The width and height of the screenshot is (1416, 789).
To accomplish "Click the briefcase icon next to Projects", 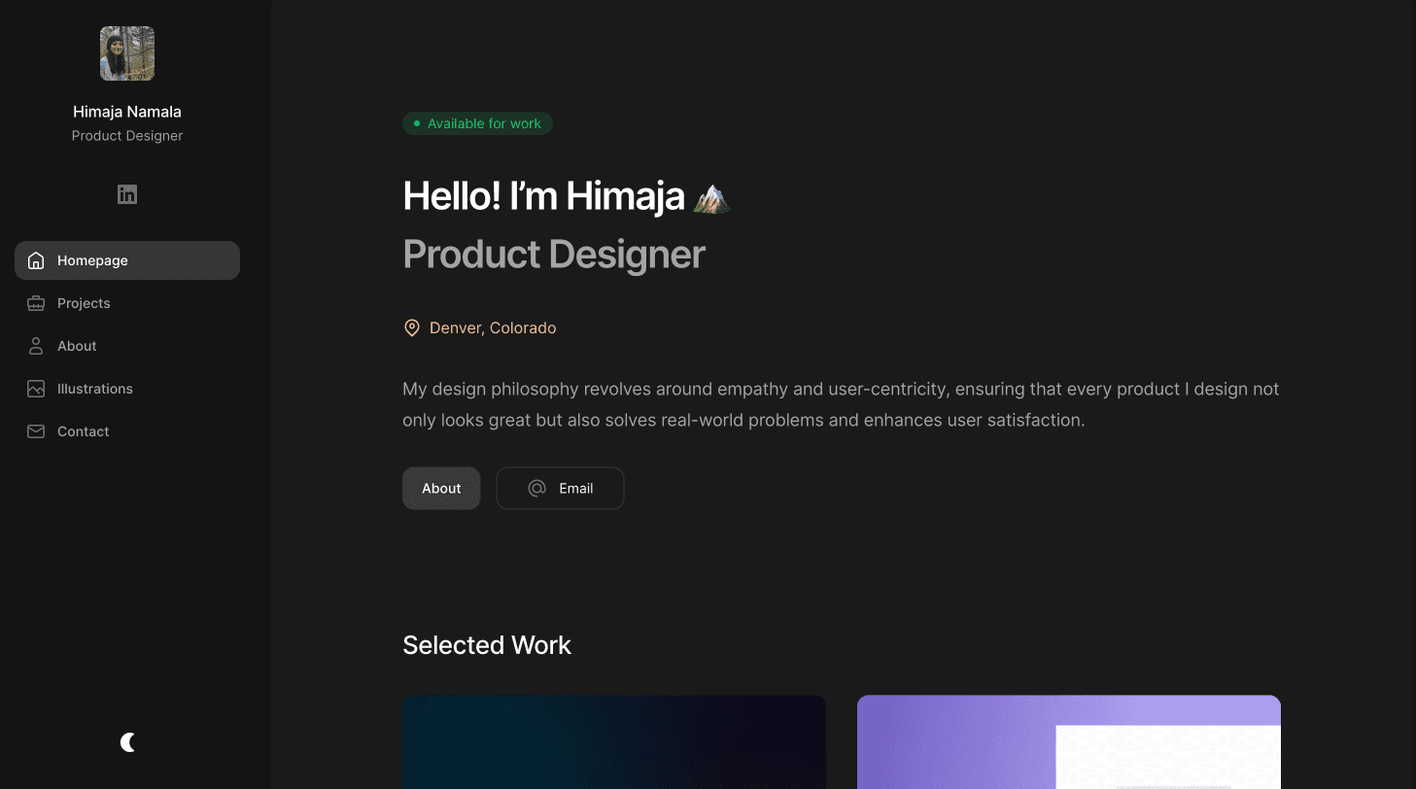I will (x=35, y=303).
